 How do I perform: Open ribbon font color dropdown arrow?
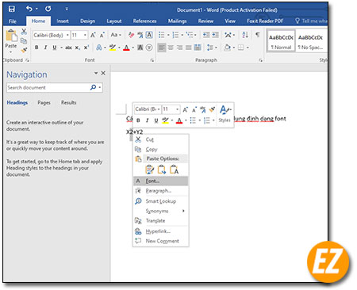[x=132, y=48]
